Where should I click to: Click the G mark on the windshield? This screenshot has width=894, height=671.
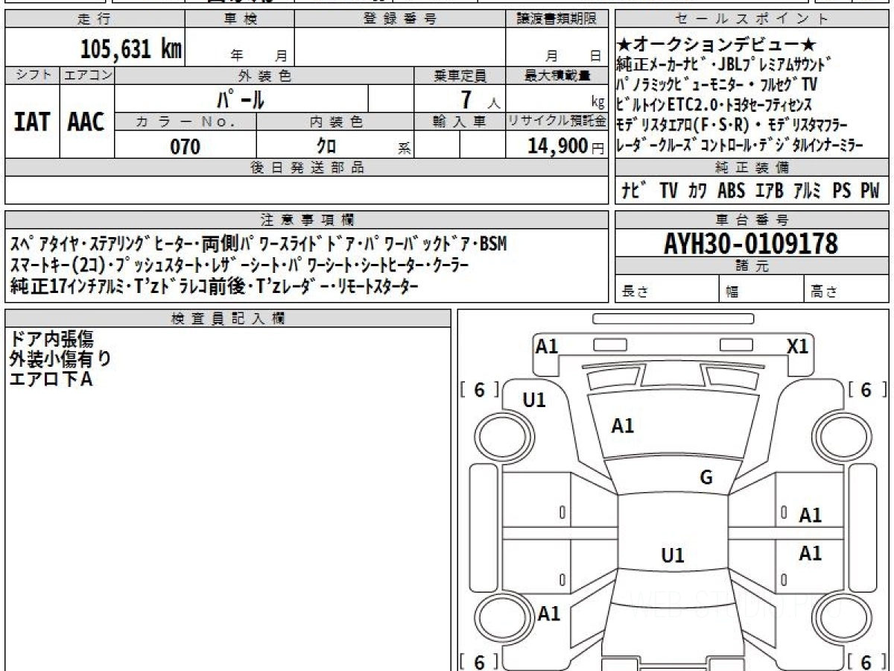(x=706, y=477)
